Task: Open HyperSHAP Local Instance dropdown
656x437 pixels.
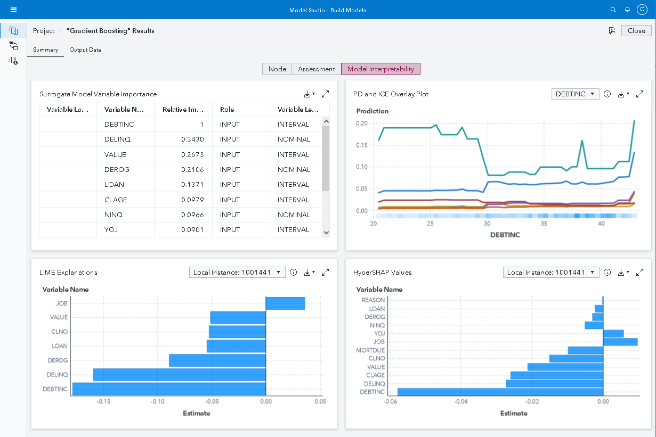Action: coord(551,273)
